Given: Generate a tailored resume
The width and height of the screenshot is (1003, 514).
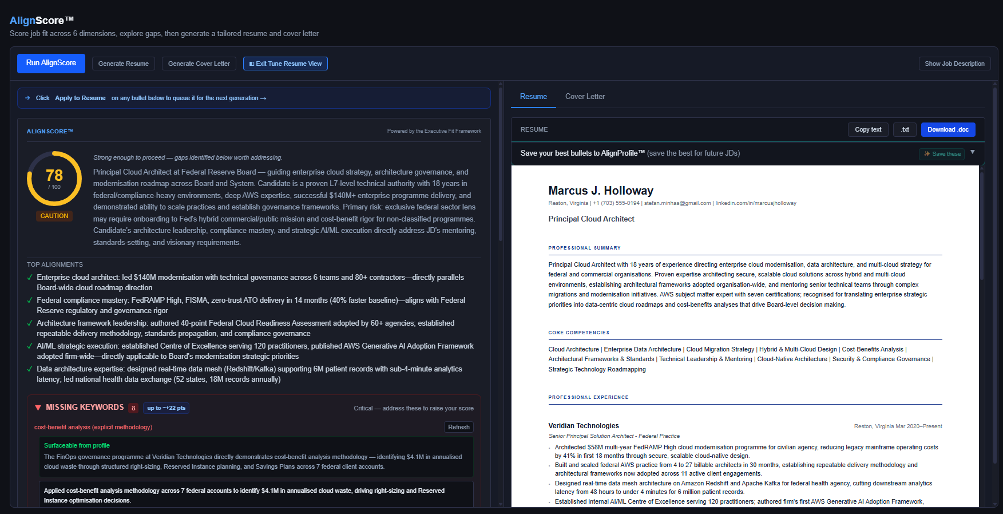Looking at the screenshot, I should (124, 64).
